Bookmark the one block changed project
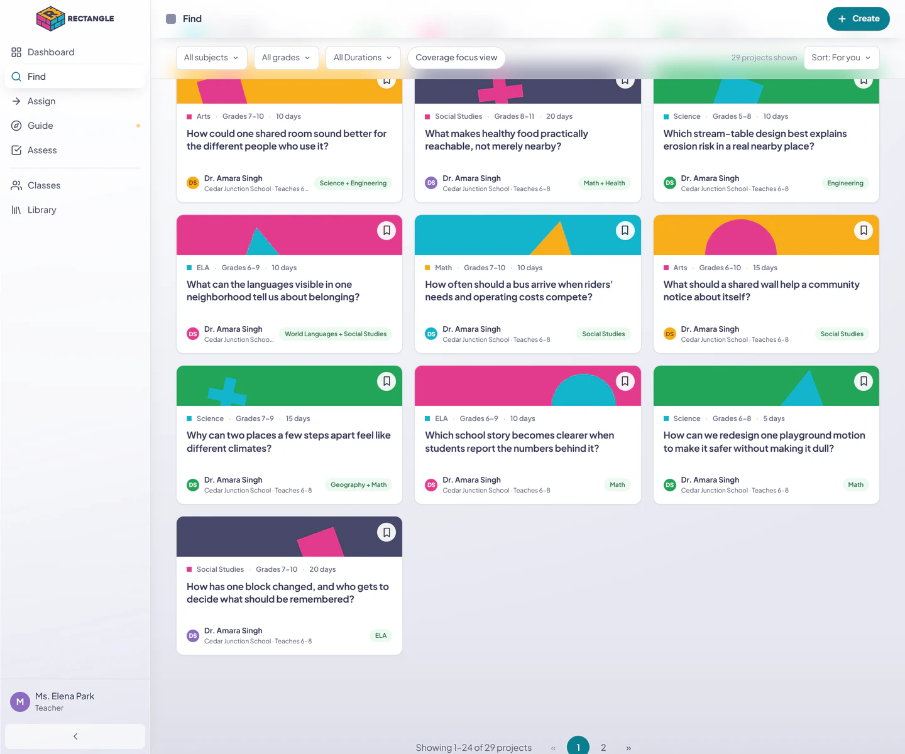The height and width of the screenshot is (754, 905). [387, 532]
